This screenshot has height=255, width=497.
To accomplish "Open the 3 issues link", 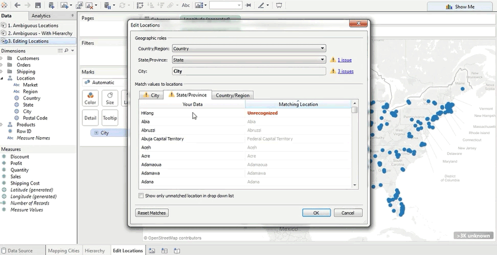I will [345, 71].
